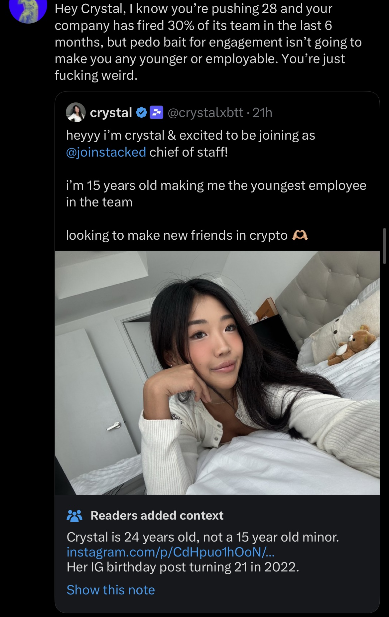Click text looking to make new friends
Screen dimensions: 389x617
[x=177, y=235]
